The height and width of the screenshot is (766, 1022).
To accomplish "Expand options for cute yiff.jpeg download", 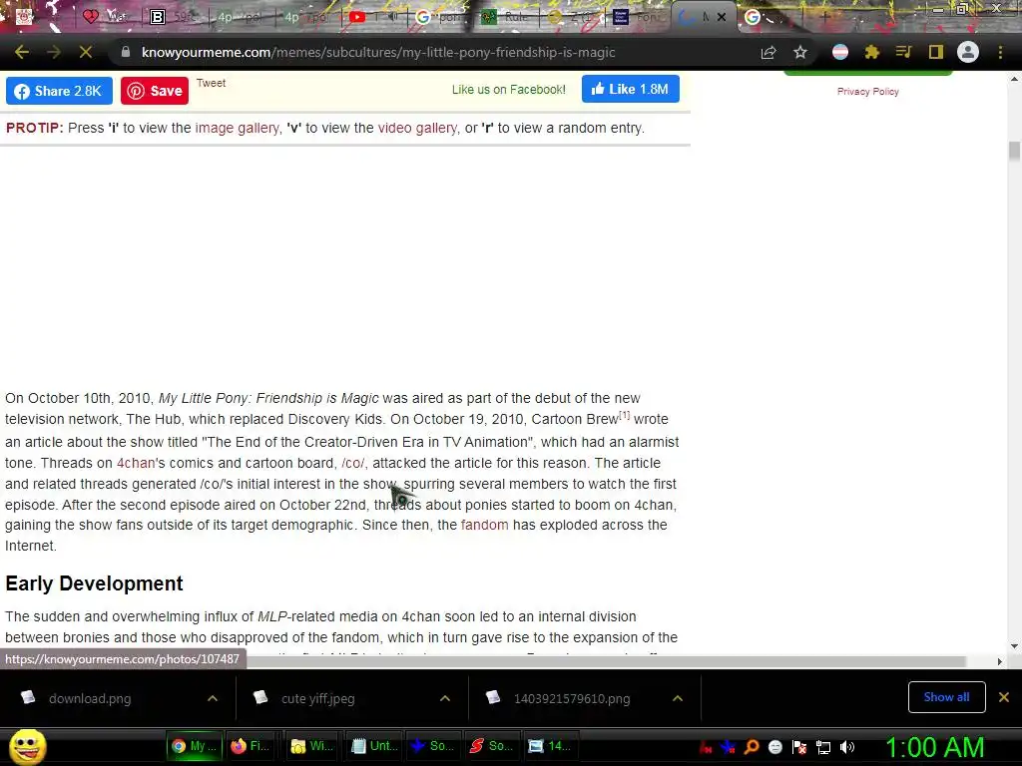I will click(x=445, y=698).
